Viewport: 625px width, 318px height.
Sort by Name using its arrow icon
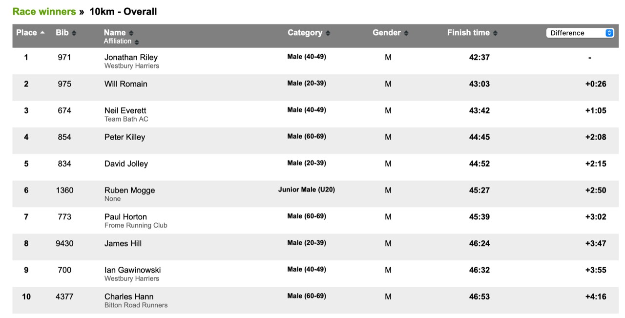coord(131,33)
